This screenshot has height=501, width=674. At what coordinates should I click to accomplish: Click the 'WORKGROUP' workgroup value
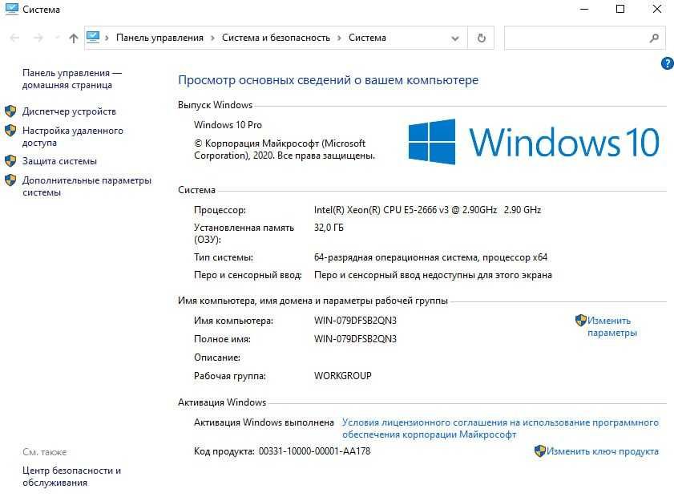342,375
